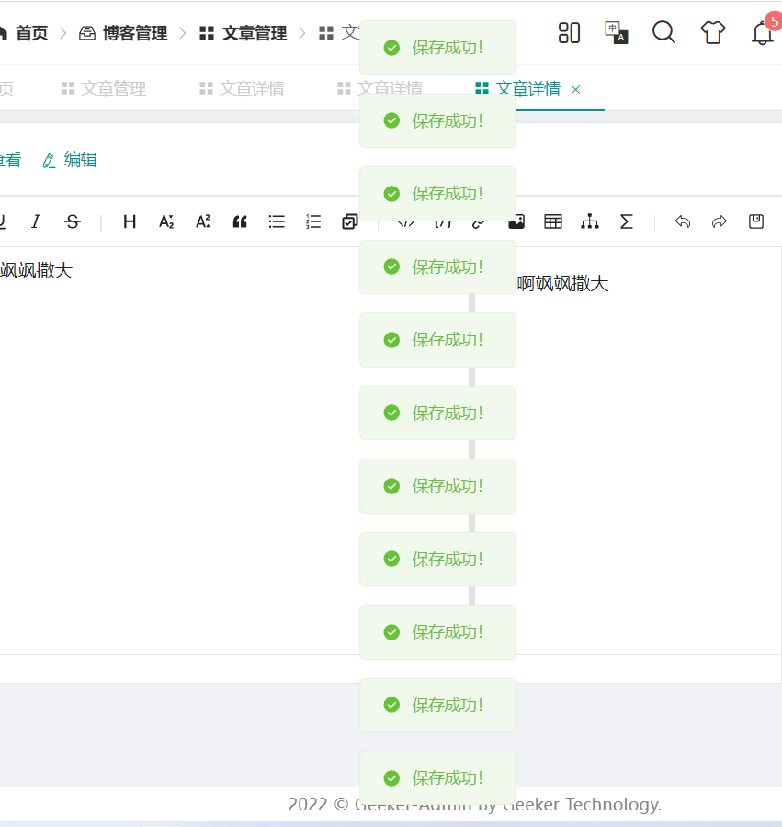Viewport: 782px width, 827px height.
Task: Open the theme T-shirt icon
Action: click(713, 32)
